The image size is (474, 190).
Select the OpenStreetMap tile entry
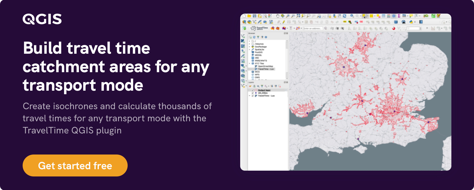click(x=265, y=66)
